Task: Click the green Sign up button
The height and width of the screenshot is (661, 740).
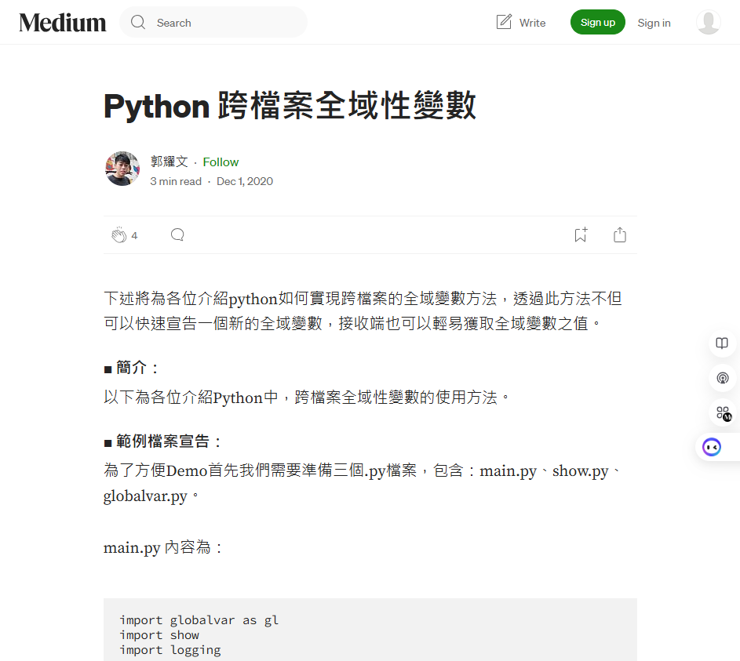Action: click(x=597, y=22)
